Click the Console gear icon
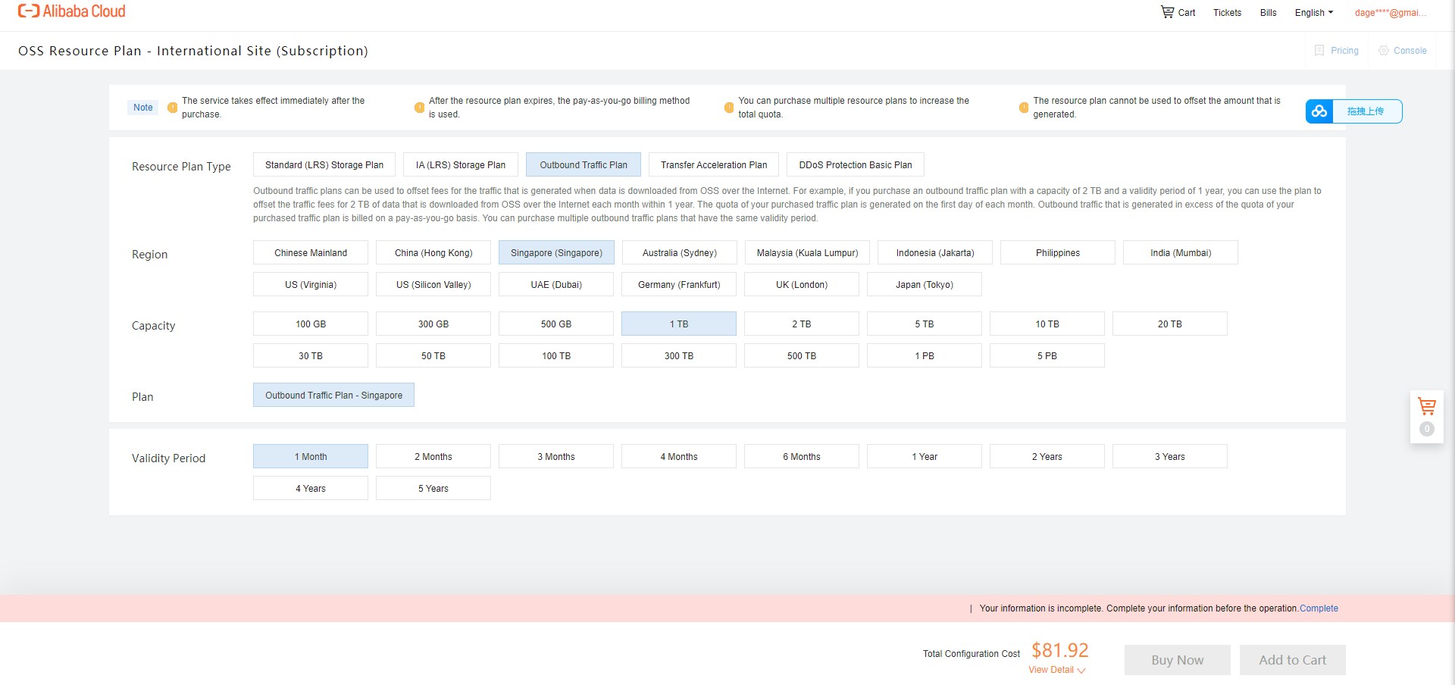 [x=1384, y=51]
